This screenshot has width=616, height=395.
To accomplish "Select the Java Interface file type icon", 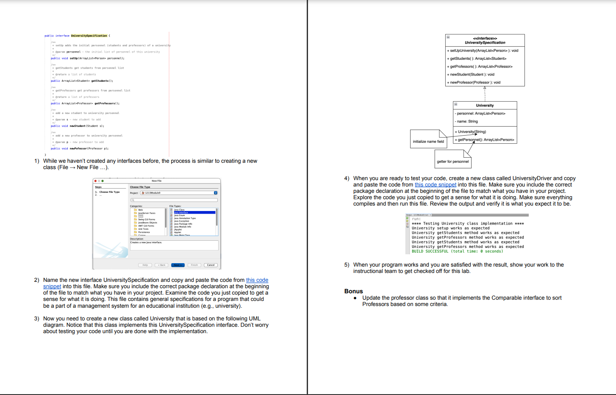I will point(172,212).
